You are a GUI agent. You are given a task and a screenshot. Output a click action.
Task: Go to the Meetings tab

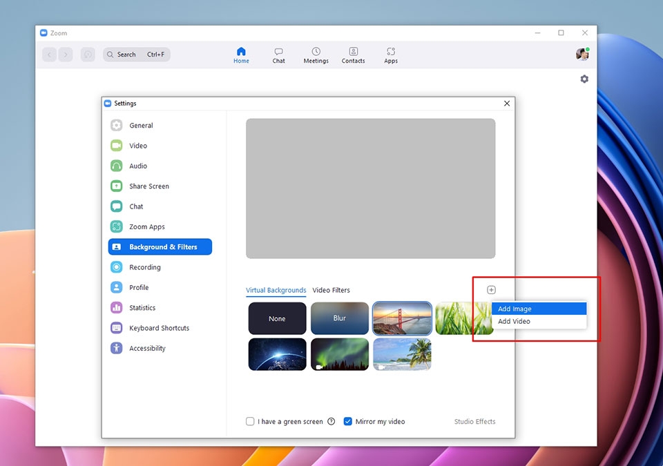click(x=316, y=55)
